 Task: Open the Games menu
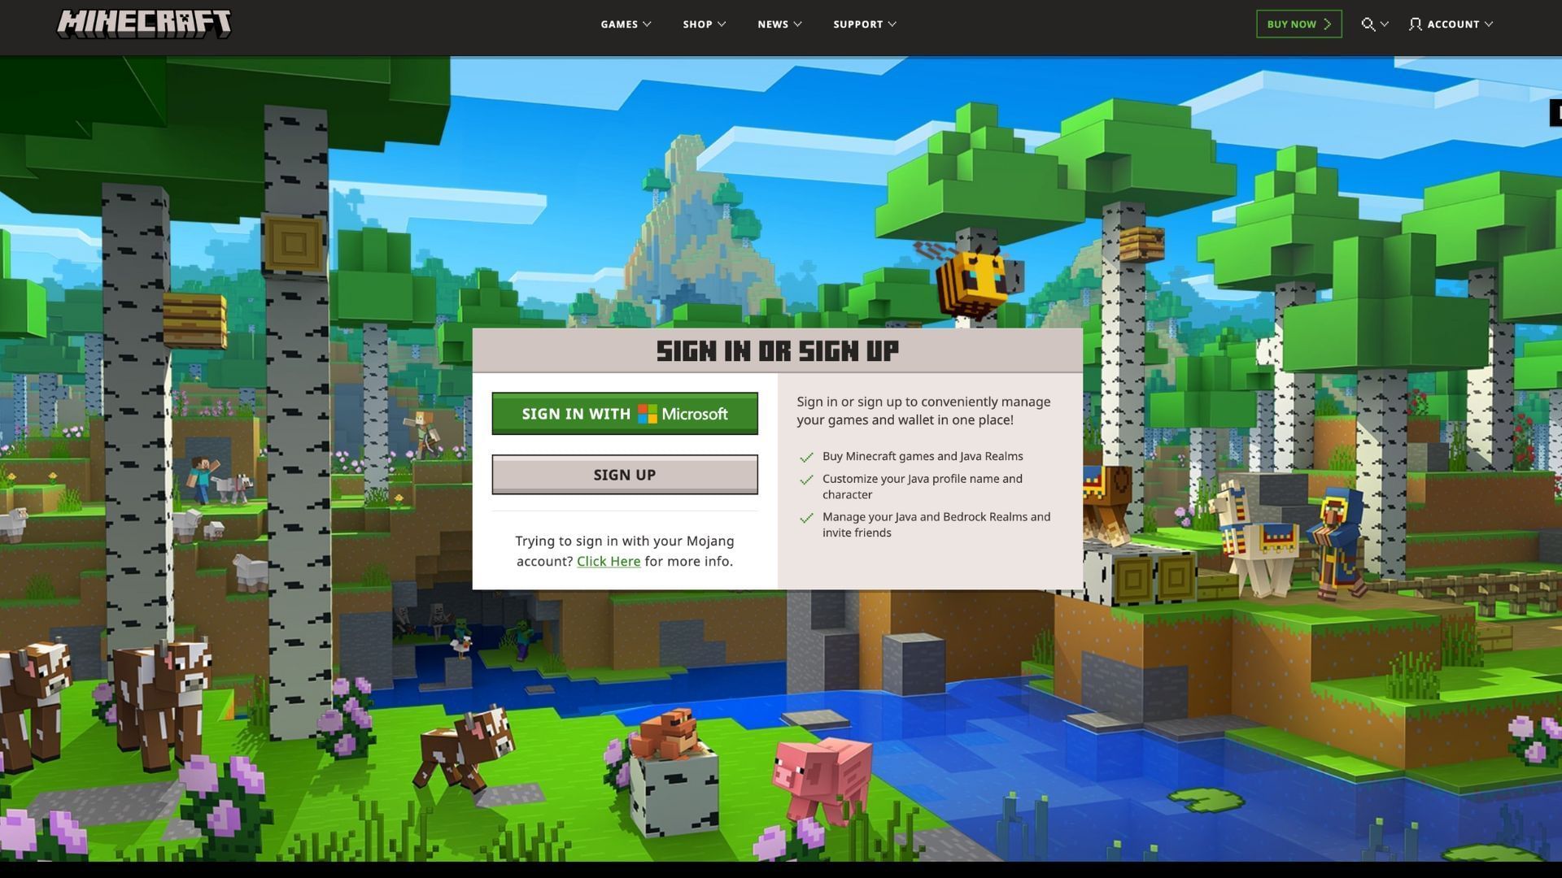pyautogui.click(x=626, y=24)
